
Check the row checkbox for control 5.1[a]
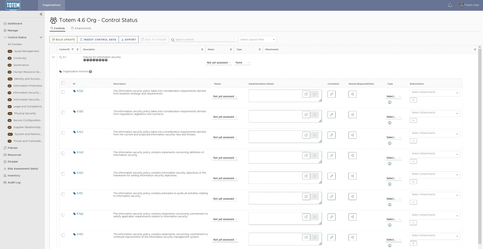pos(63,92)
